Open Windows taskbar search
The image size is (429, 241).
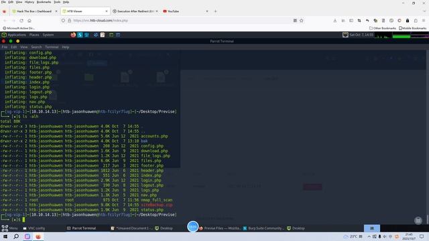point(16,236)
